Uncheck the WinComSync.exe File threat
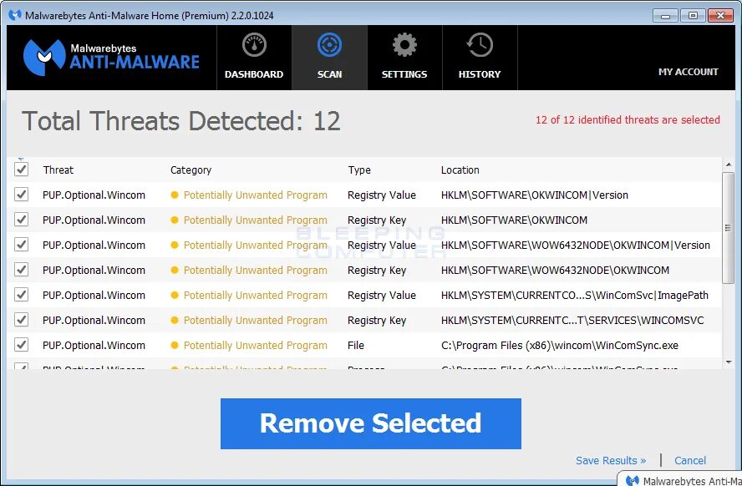 [21, 345]
